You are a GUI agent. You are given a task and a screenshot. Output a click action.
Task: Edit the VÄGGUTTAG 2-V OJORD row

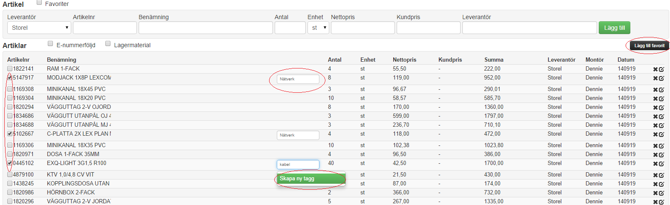(661, 108)
